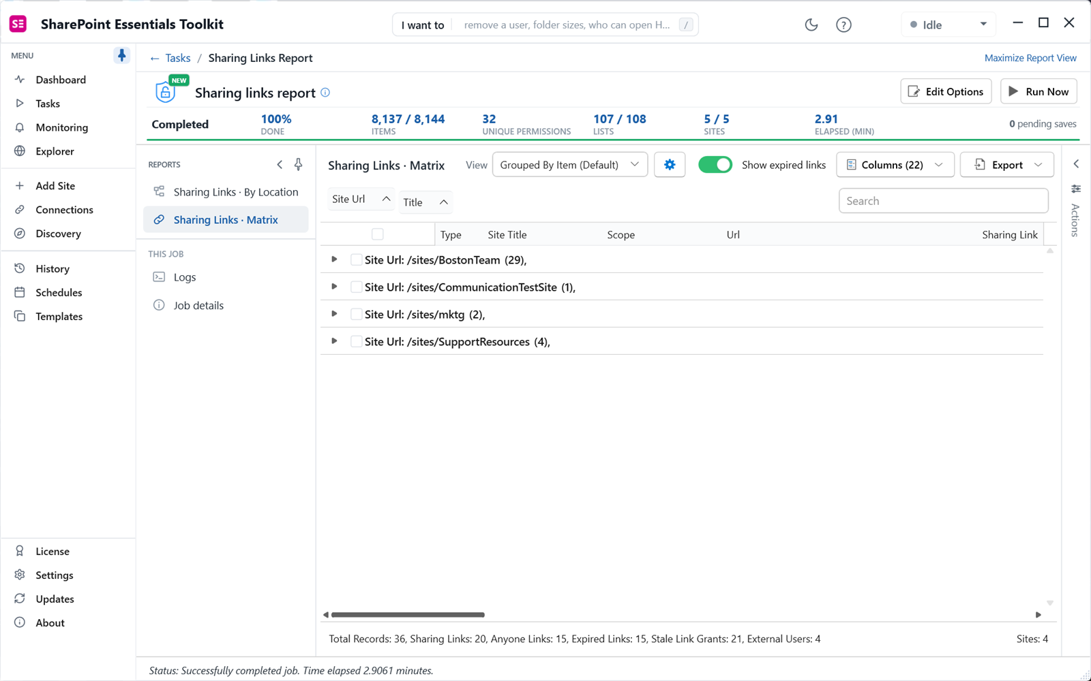Image resolution: width=1091 pixels, height=681 pixels.
Task: Check the CommunicationTestSite group checkbox
Action: [356, 287]
